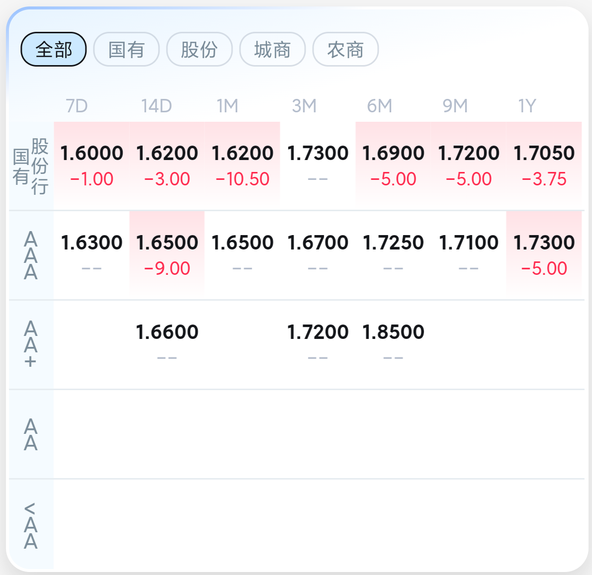This screenshot has height=575, width=592.
Task: Click the 国有股份行 row label
Action: (x=31, y=166)
